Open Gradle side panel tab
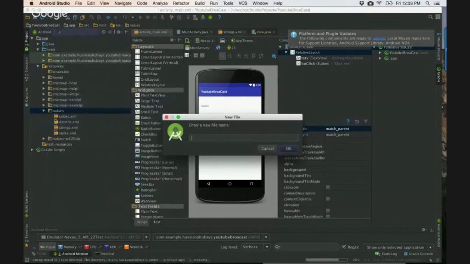The width and height of the screenshot is (470, 264). click(438, 75)
